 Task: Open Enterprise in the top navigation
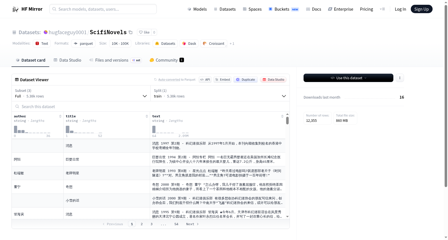coord(340,9)
